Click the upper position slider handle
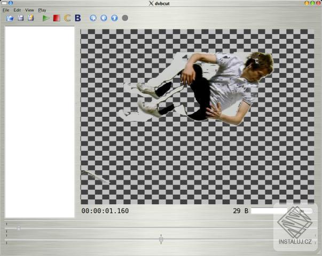Screen dimensions: 322x256 click(x=19, y=228)
